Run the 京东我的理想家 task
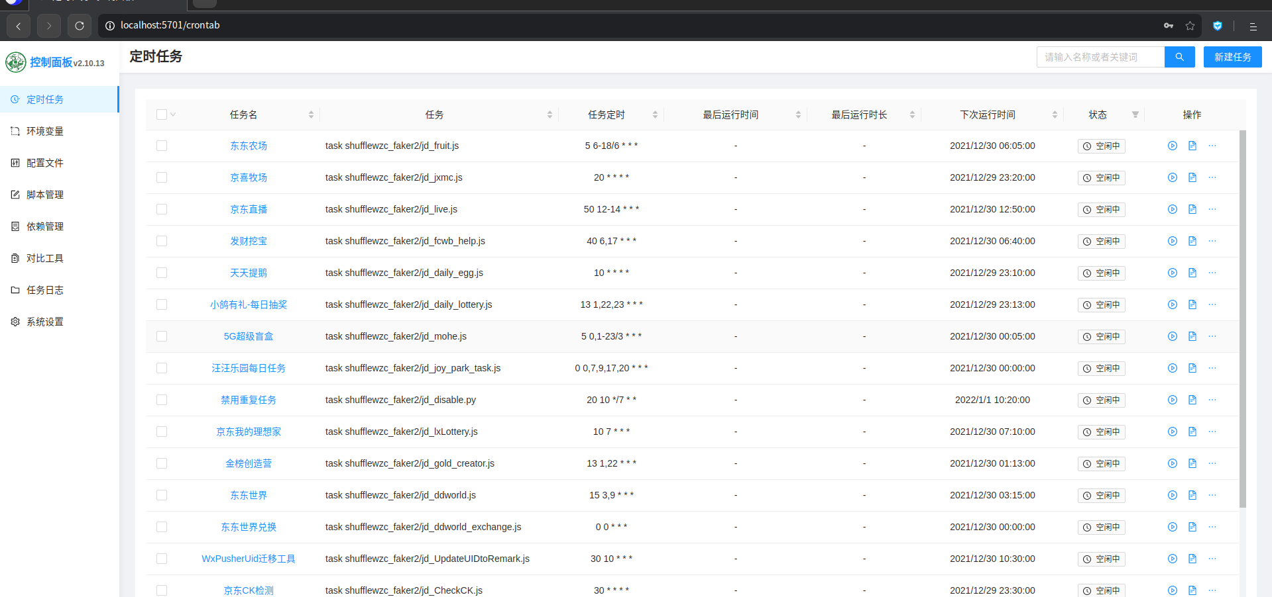Viewport: 1272px width, 597px height. tap(1172, 432)
